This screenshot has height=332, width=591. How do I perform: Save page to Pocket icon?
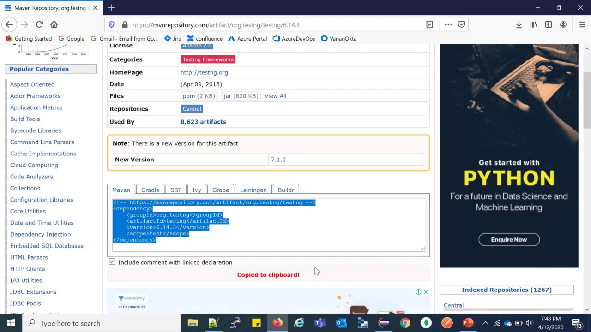click(x=461, y=25)
